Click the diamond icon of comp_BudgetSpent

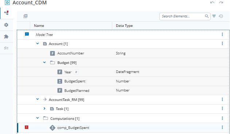pos(52,128)
